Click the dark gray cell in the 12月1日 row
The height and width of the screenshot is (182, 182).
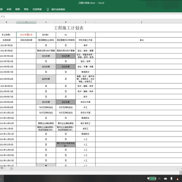pos(66,145)
